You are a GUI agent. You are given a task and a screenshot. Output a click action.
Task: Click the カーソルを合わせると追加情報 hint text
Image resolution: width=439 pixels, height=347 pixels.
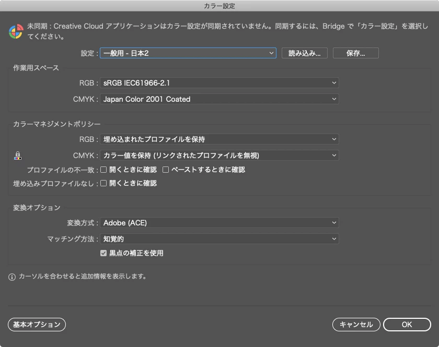83,277
